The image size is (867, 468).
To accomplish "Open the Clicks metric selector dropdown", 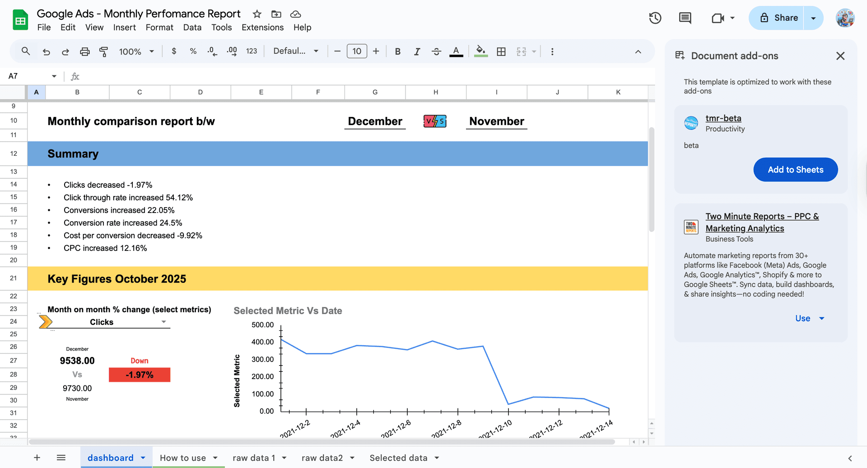I will [163, 322].
